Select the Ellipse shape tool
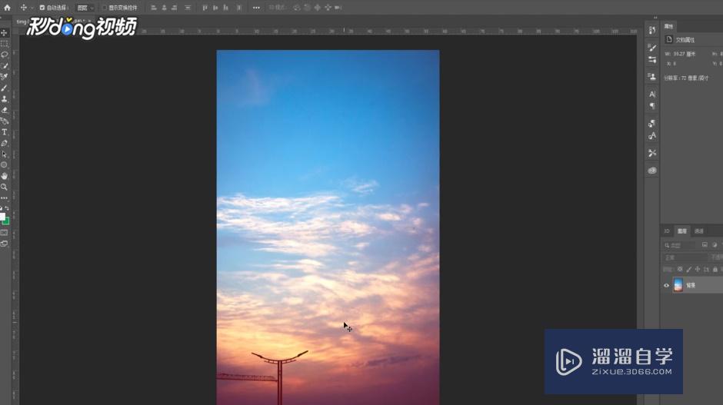723x405 pixels. click(x=4, y=165)
